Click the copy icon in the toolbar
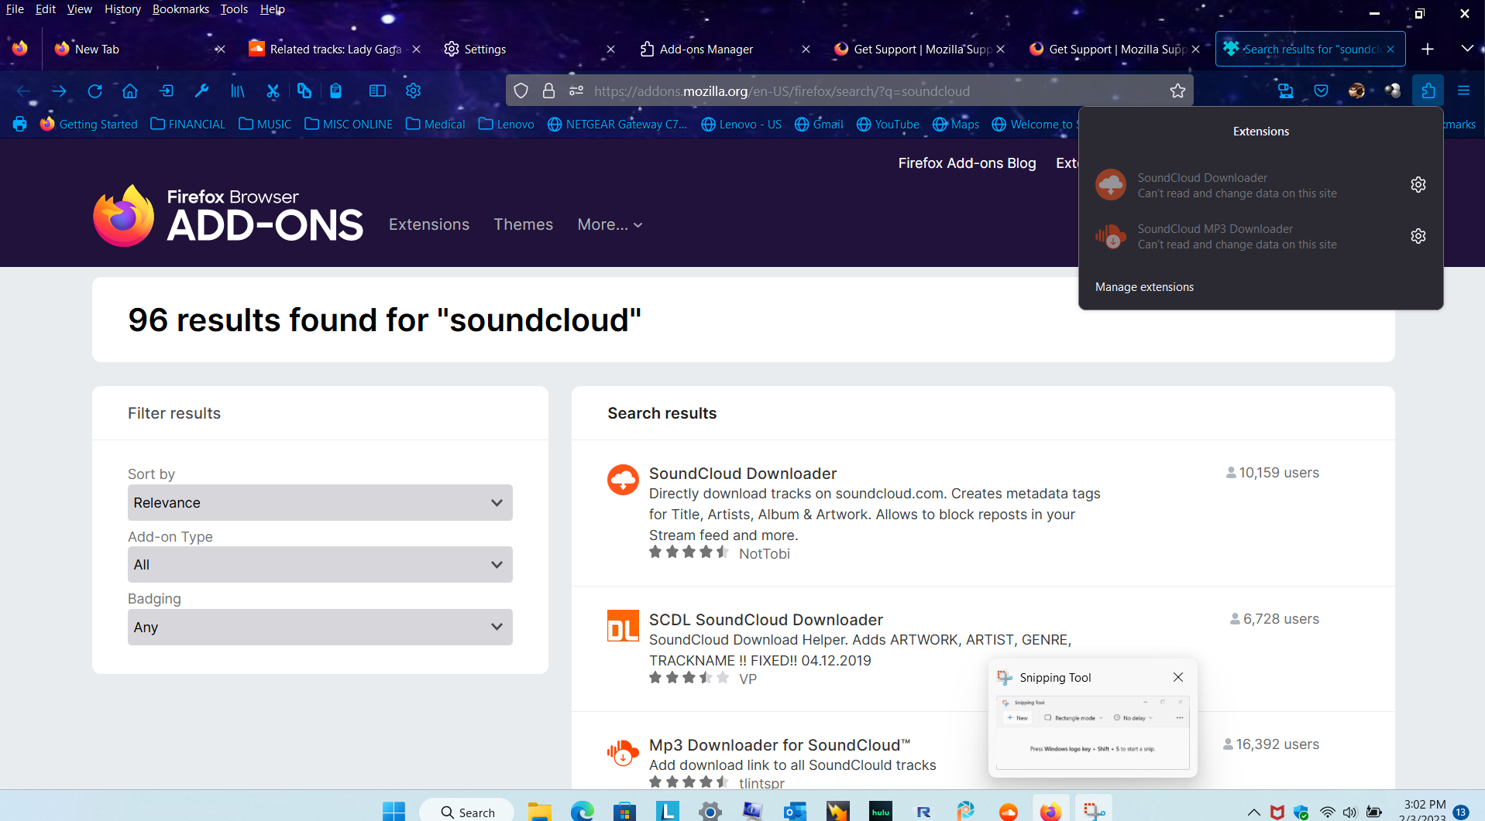Viewport: 1485px width, 821px height. point(304,91)
